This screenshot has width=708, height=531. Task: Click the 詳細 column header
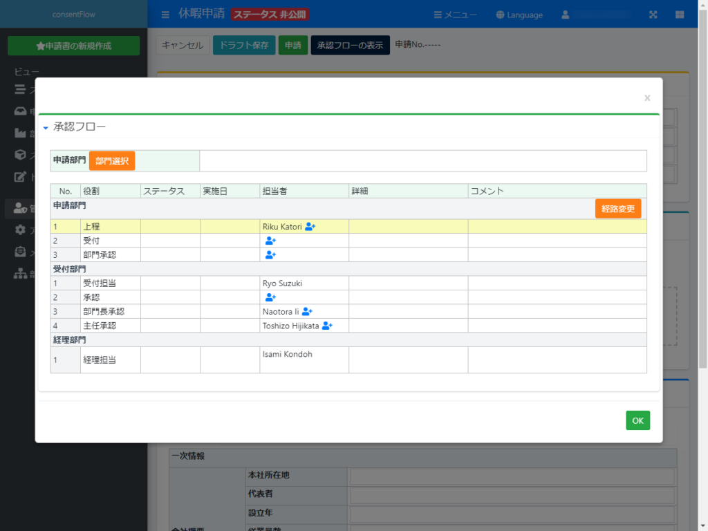click(x=408, y=191)
